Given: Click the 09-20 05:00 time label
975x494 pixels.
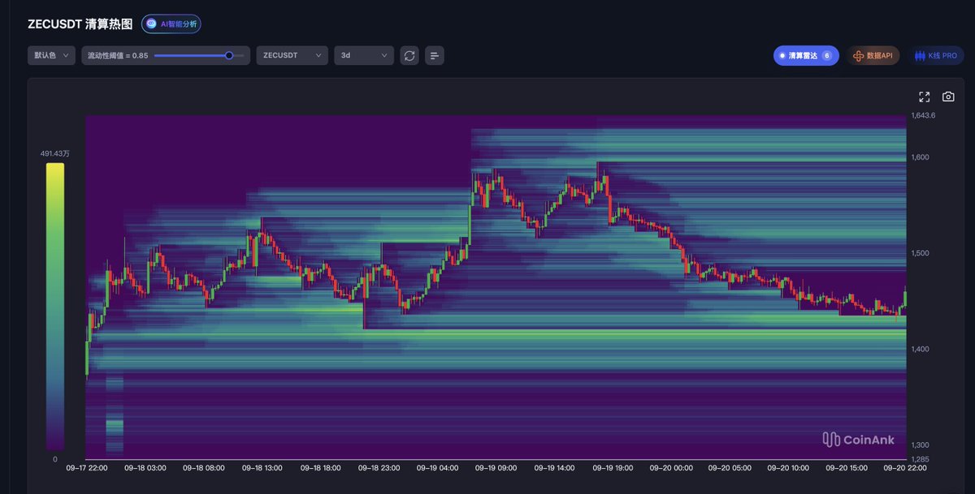Looking at the screenshot, I should point(730,468).
